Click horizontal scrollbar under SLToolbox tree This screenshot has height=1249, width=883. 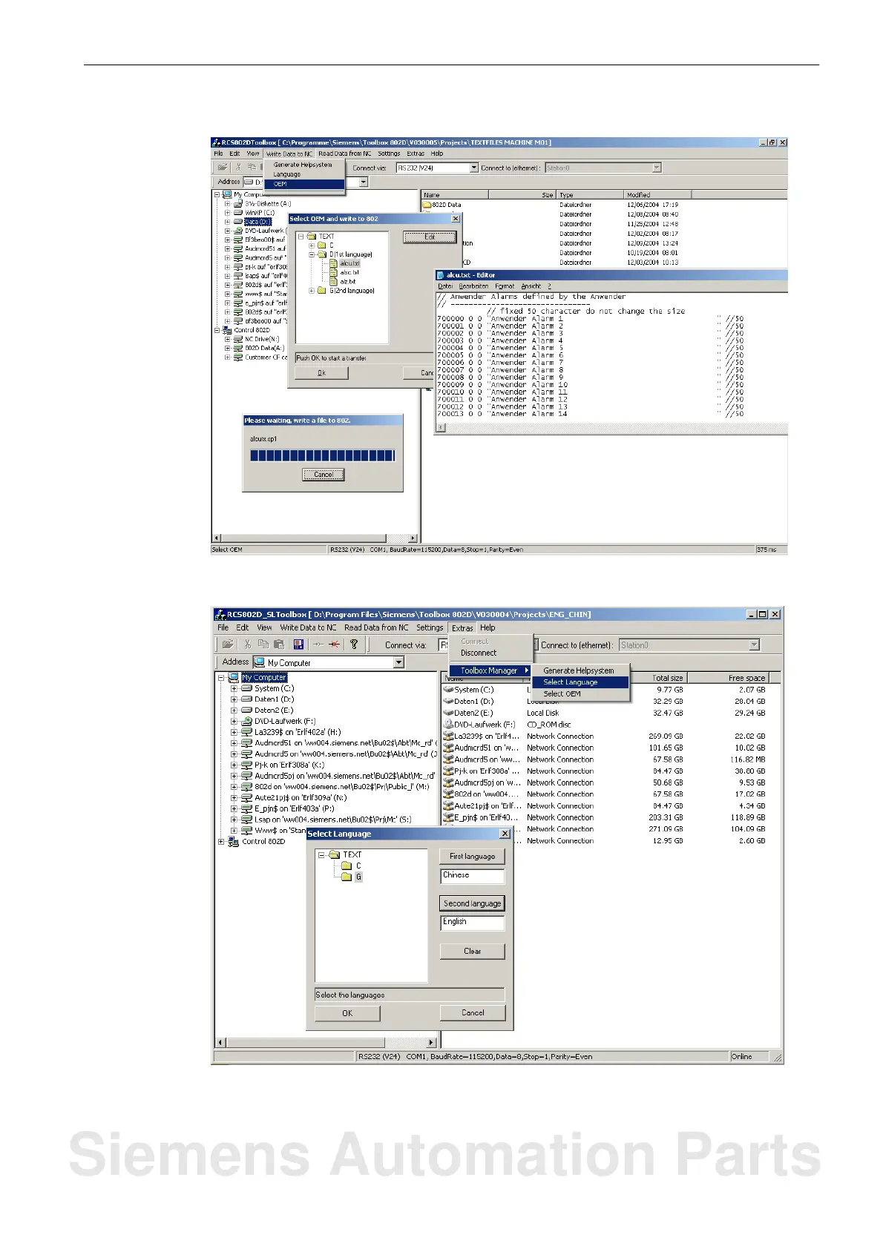[x=326, y=1042]
